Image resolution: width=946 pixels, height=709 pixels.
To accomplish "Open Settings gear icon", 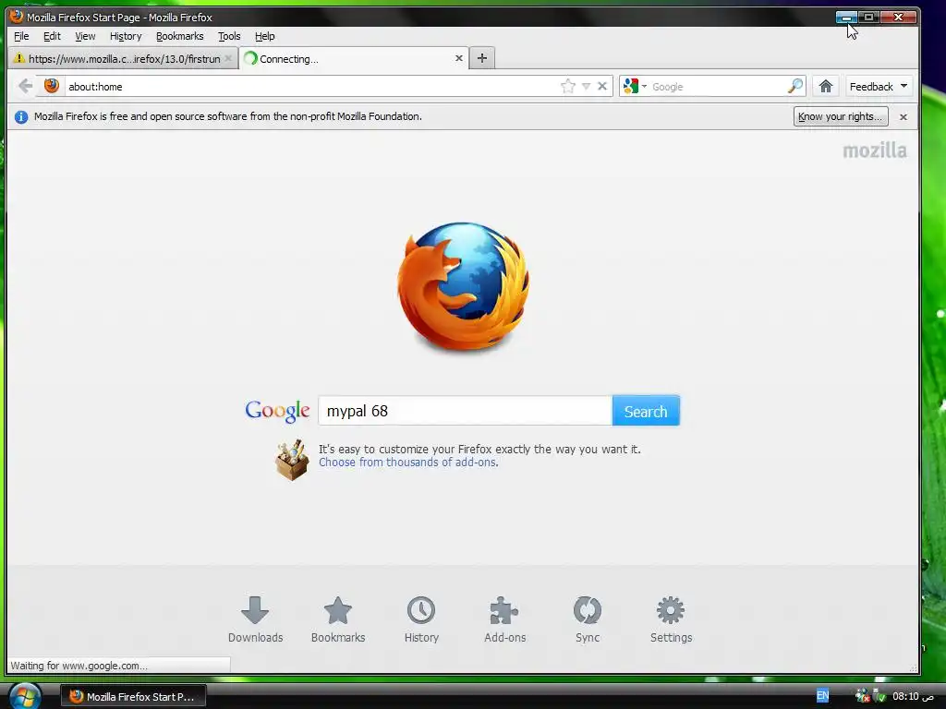I will click(x=671, y=619).
